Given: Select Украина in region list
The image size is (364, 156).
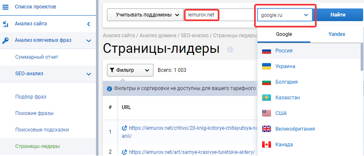Looking at the screenshot, I should 285,66.
